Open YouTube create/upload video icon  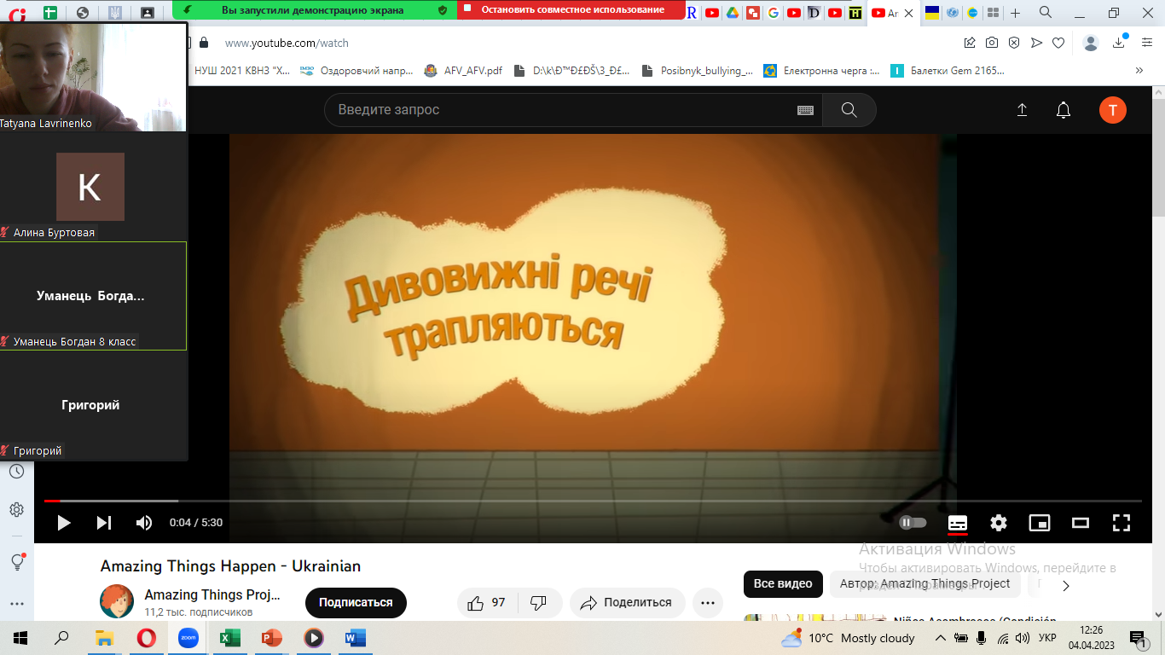coord(1022,110)
